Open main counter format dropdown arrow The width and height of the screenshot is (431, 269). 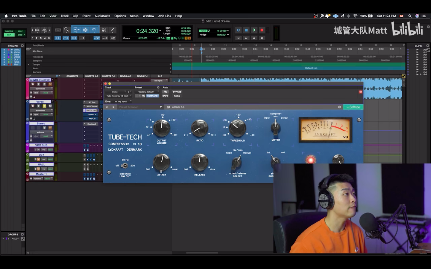pos(160,31)
